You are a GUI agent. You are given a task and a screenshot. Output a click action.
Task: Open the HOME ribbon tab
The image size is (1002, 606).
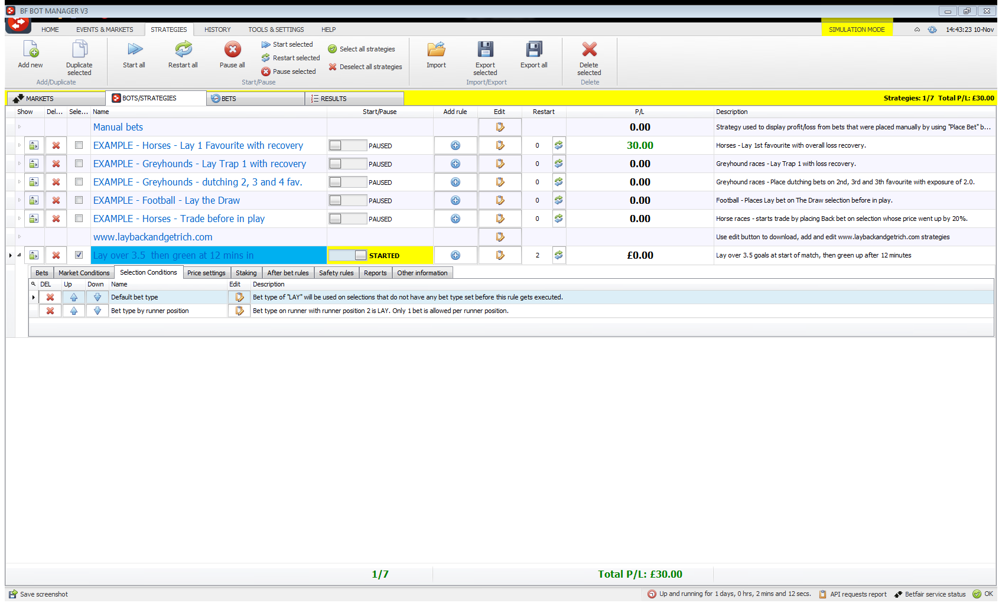pos(50,30)
